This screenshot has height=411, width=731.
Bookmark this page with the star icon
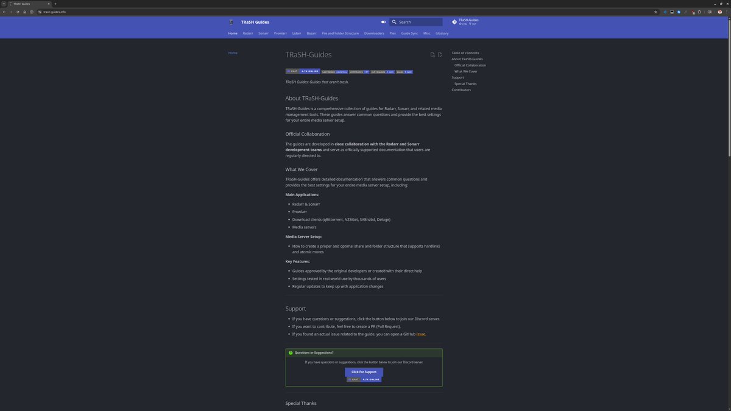pyautogui.click(x=655, y=12)
